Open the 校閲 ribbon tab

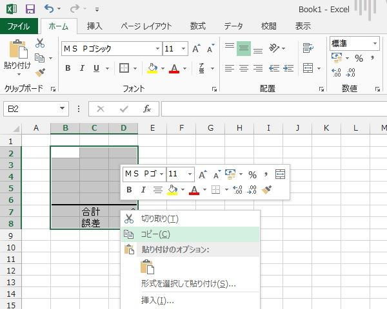click(268, 26)
